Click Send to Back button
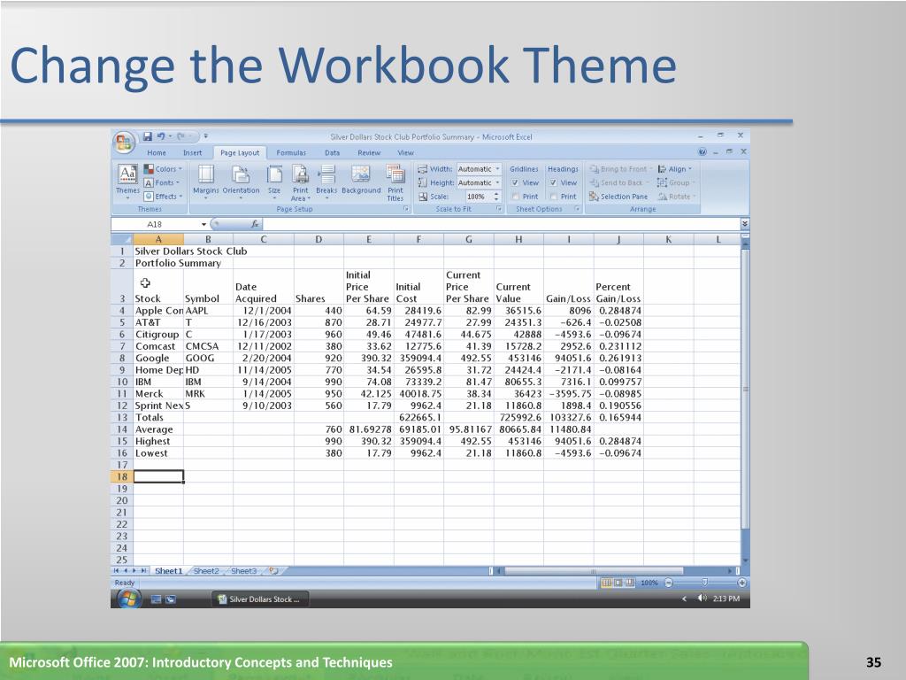The height and width of the screenshot is (680, 906). pyautogui.click(x=618, y=182)
